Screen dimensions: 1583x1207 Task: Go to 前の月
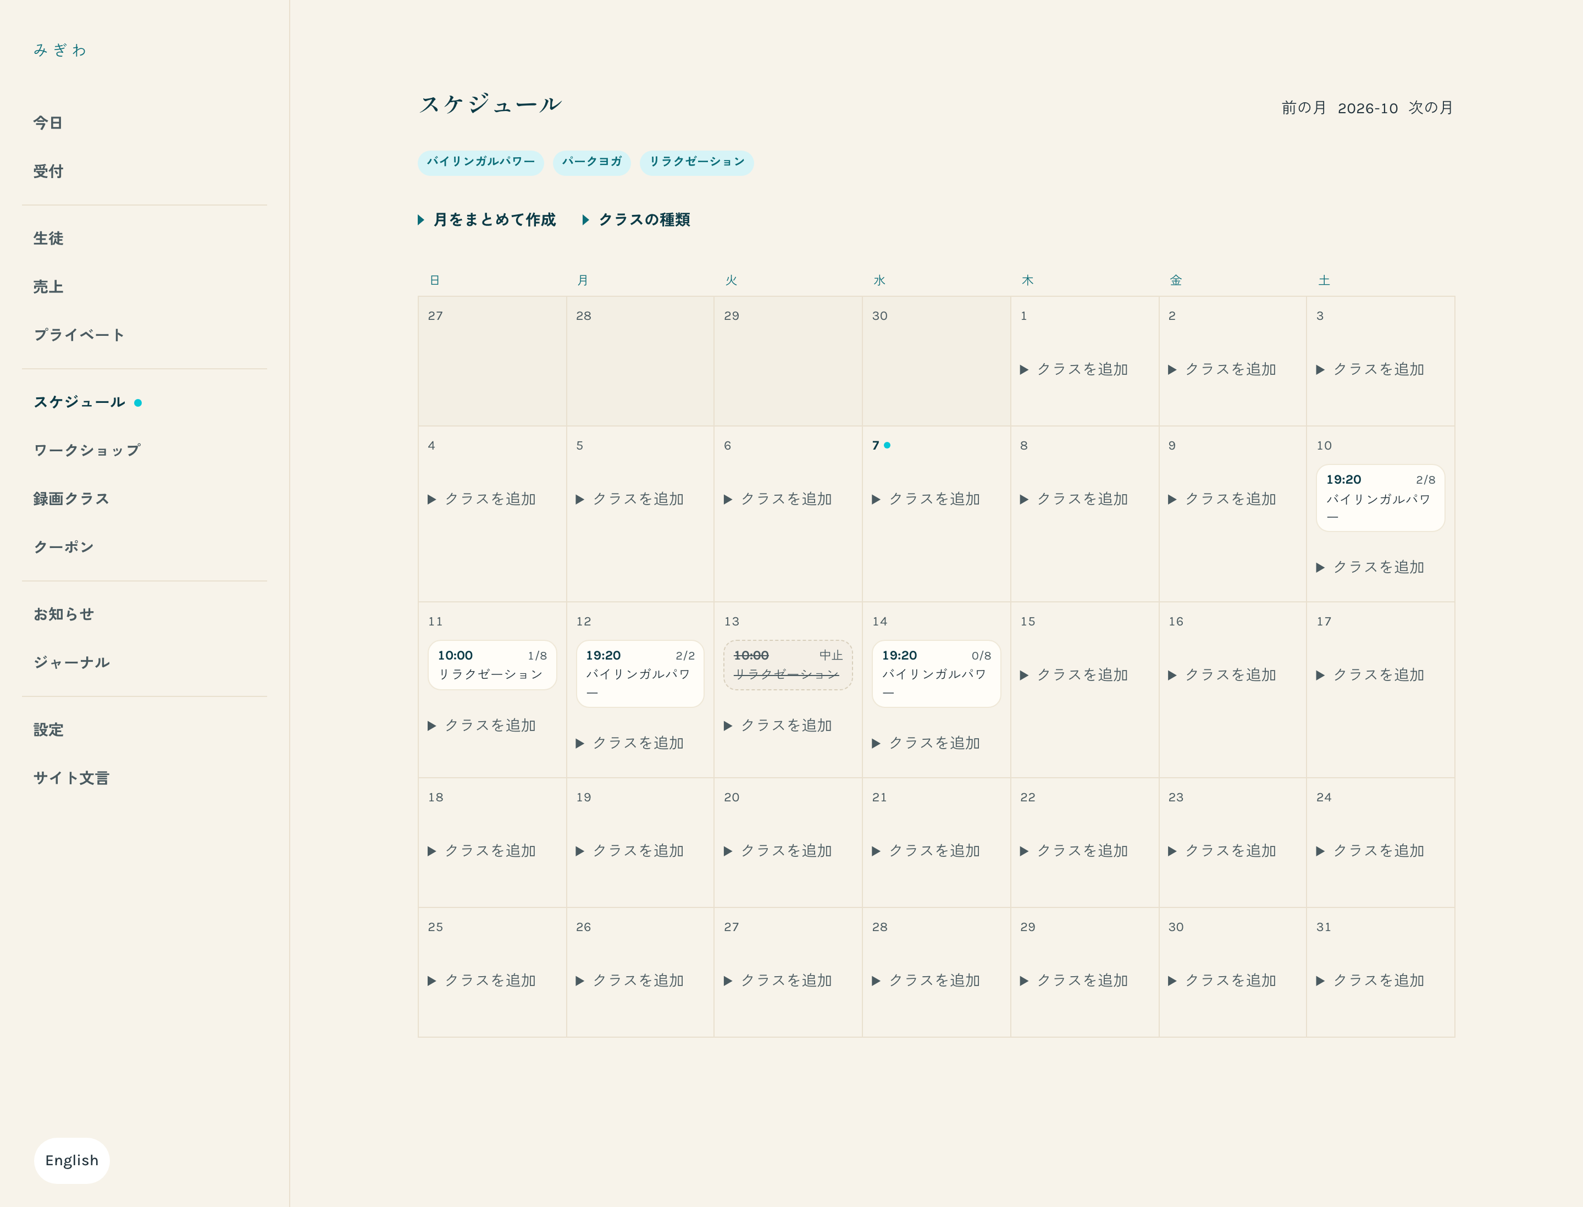[x=1303, y=108]
